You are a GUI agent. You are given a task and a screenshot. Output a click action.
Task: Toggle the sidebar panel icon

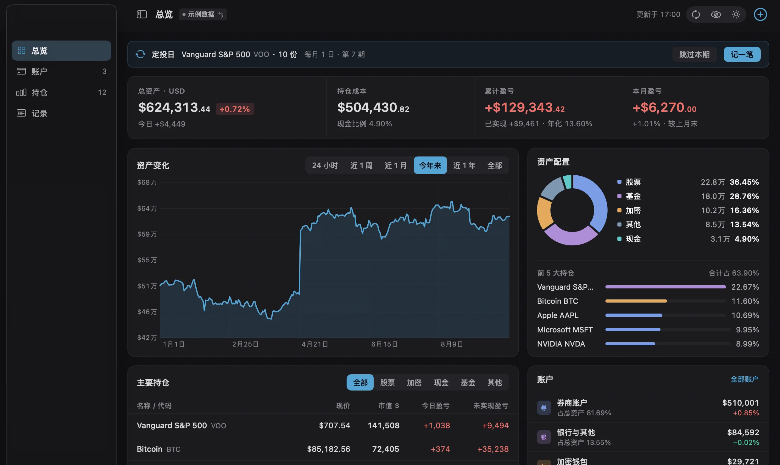tap(142, 14)
